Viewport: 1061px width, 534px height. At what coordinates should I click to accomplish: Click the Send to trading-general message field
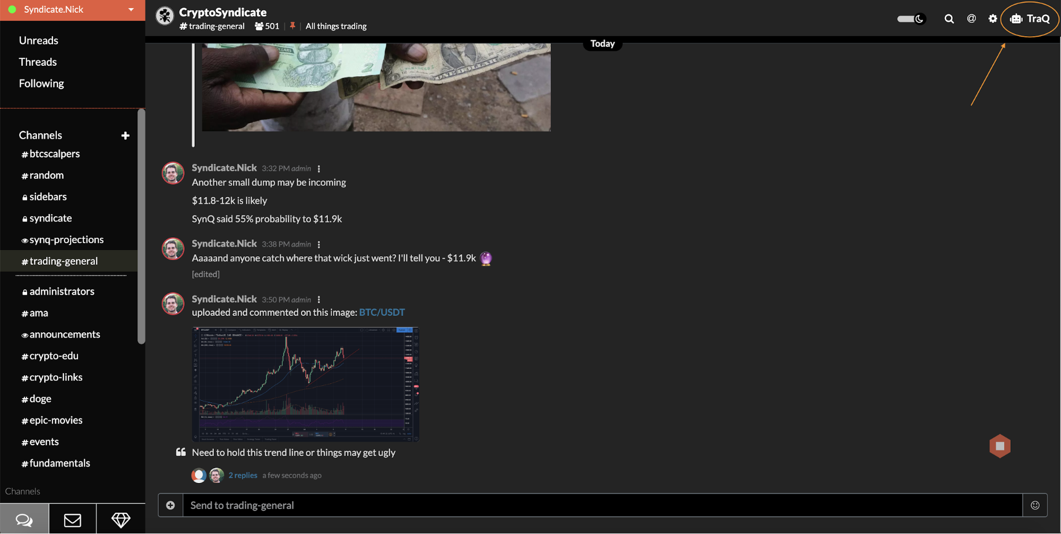(x=602, y=505)
